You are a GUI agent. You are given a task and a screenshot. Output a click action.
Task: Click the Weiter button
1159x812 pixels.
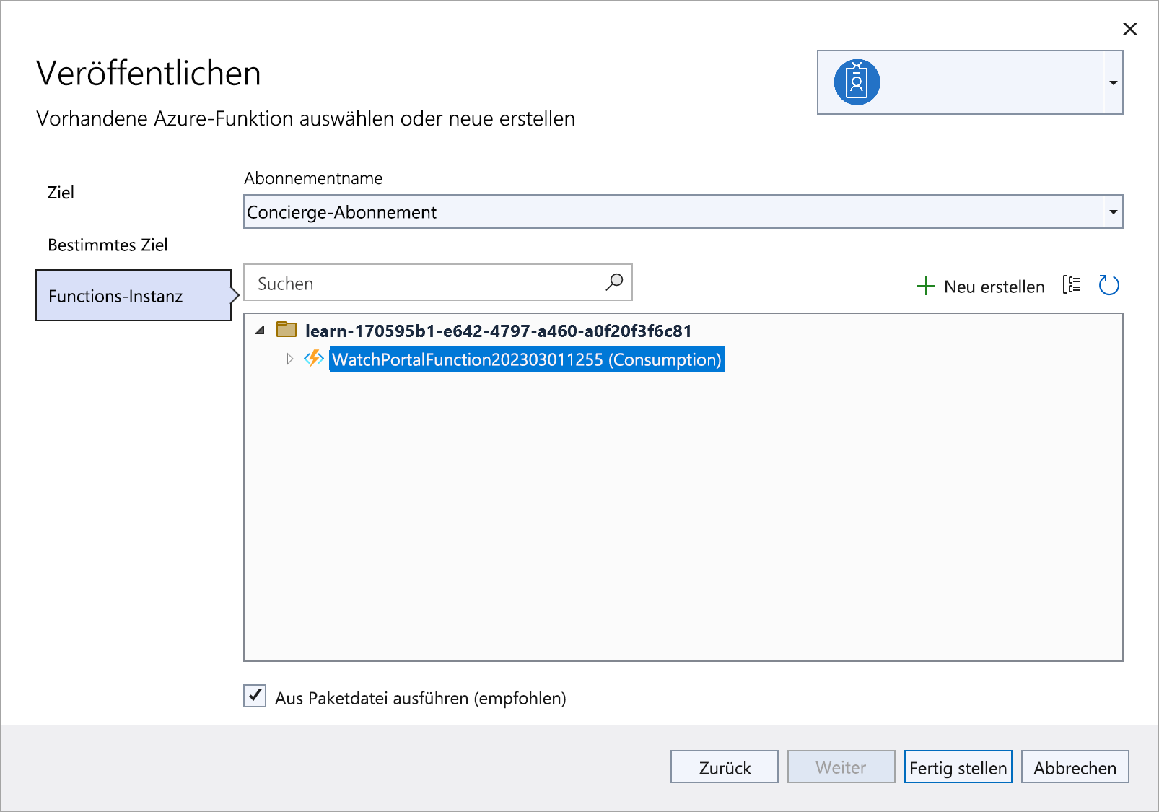[x=841, y=767]
